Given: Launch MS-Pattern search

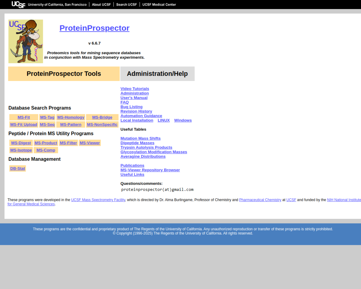Looking at the screenshot, I should coord(71,124).
